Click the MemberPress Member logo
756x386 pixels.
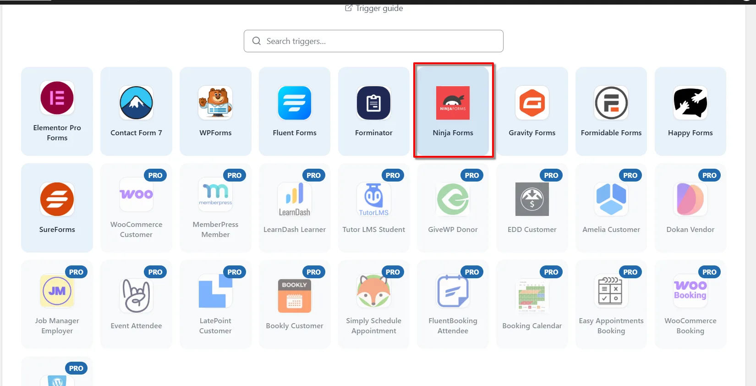[x=215, y=194]
